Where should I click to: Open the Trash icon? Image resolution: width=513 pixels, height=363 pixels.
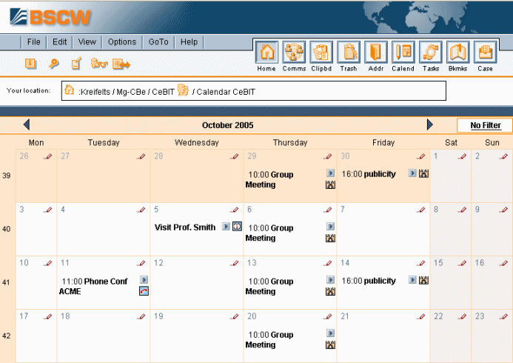pyautogui.click(x=349, y=53)
